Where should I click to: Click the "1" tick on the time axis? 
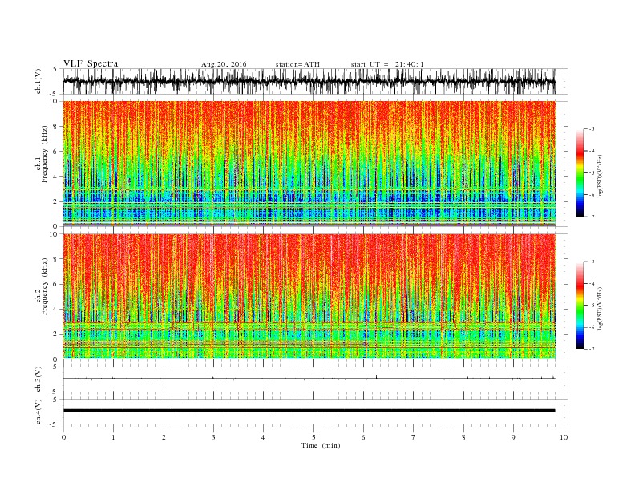113,437
